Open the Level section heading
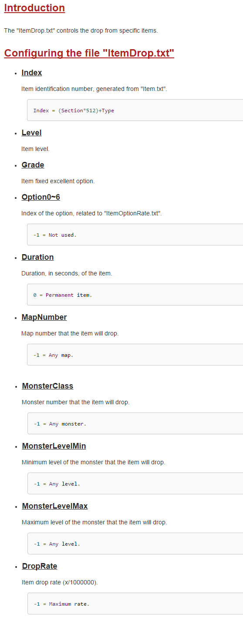 click(31, 133)
